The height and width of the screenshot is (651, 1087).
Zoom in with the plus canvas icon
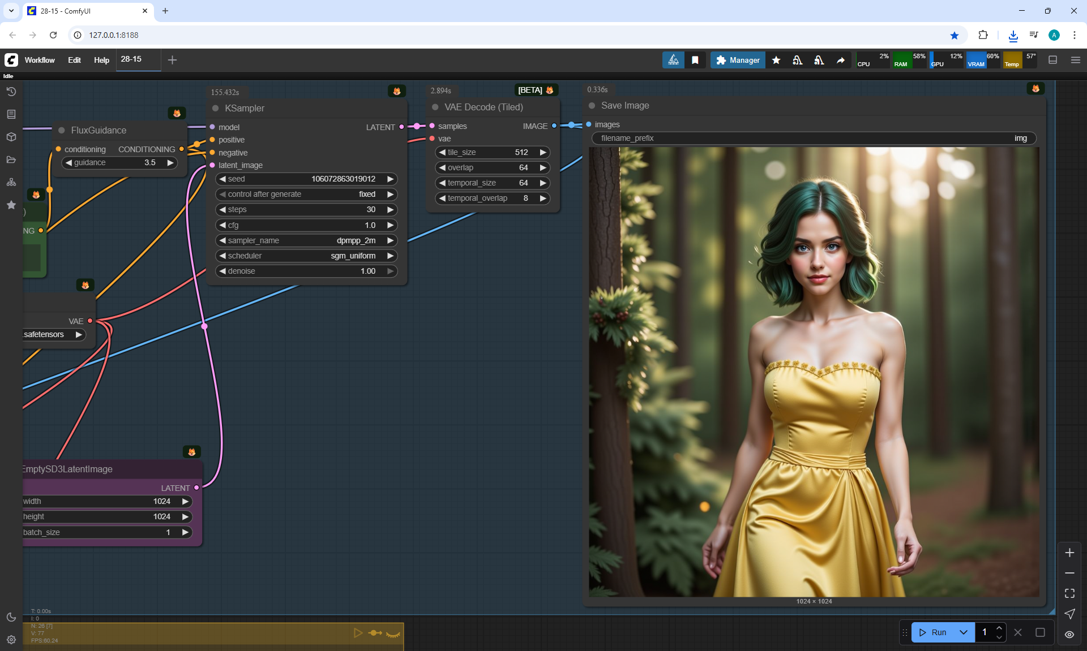pos(1069,553)
